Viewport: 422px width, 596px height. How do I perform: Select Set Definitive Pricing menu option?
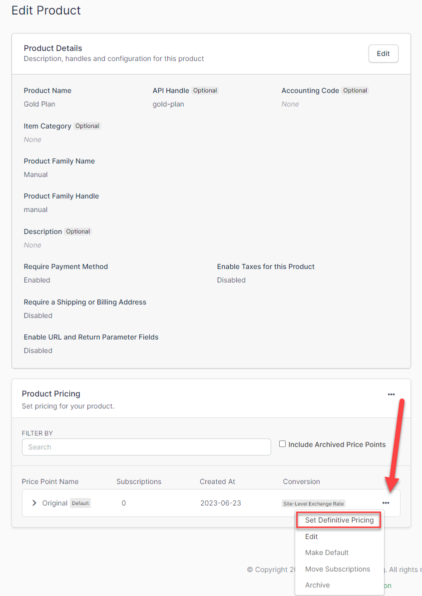(x=339, y=520)
